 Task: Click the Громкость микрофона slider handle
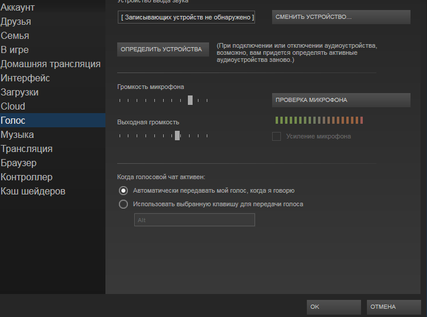[x=190, y=100]
